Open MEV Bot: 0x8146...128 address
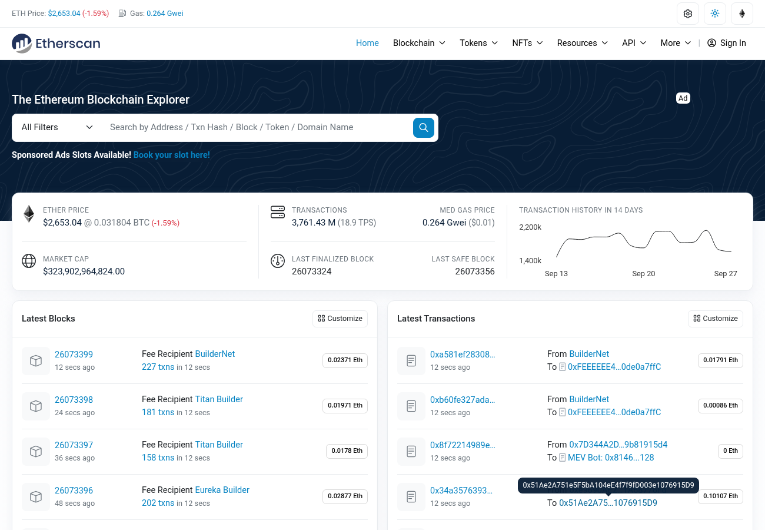The height and width of the screenshot is (530, 765). pos(611,458)
